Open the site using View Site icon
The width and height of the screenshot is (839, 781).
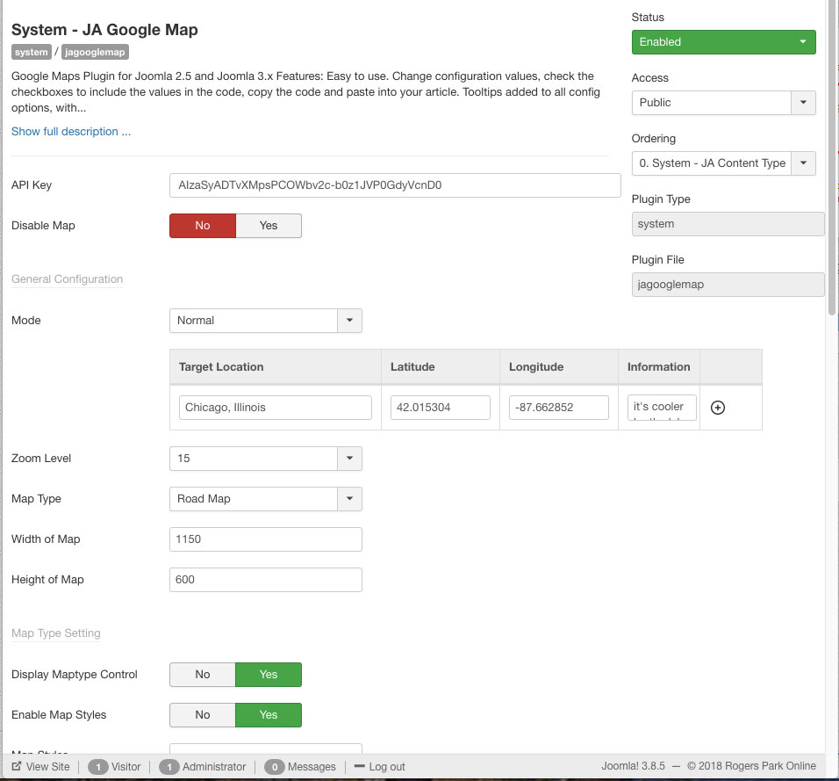[40, 766]
